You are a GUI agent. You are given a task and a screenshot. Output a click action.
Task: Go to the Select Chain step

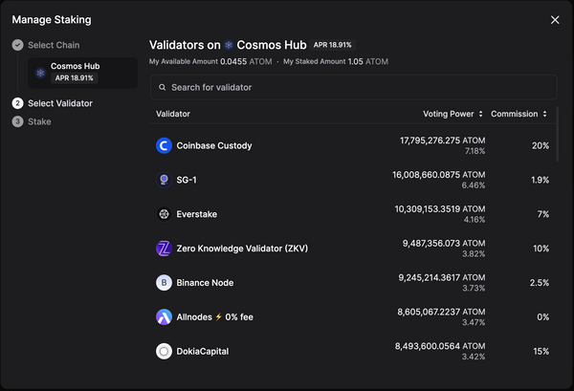point(54,45)
